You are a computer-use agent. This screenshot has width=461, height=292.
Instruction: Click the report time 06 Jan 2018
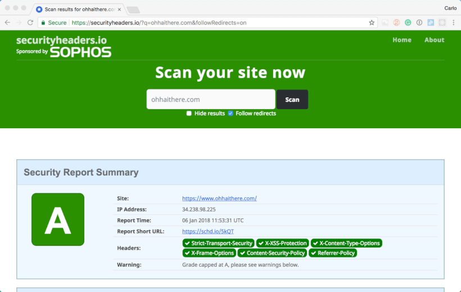pos(213,221)
